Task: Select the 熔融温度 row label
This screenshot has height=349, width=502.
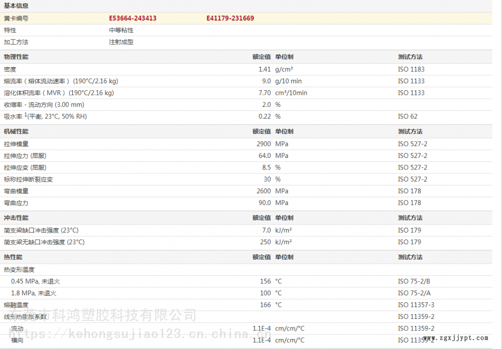Action: click(16, 305)
